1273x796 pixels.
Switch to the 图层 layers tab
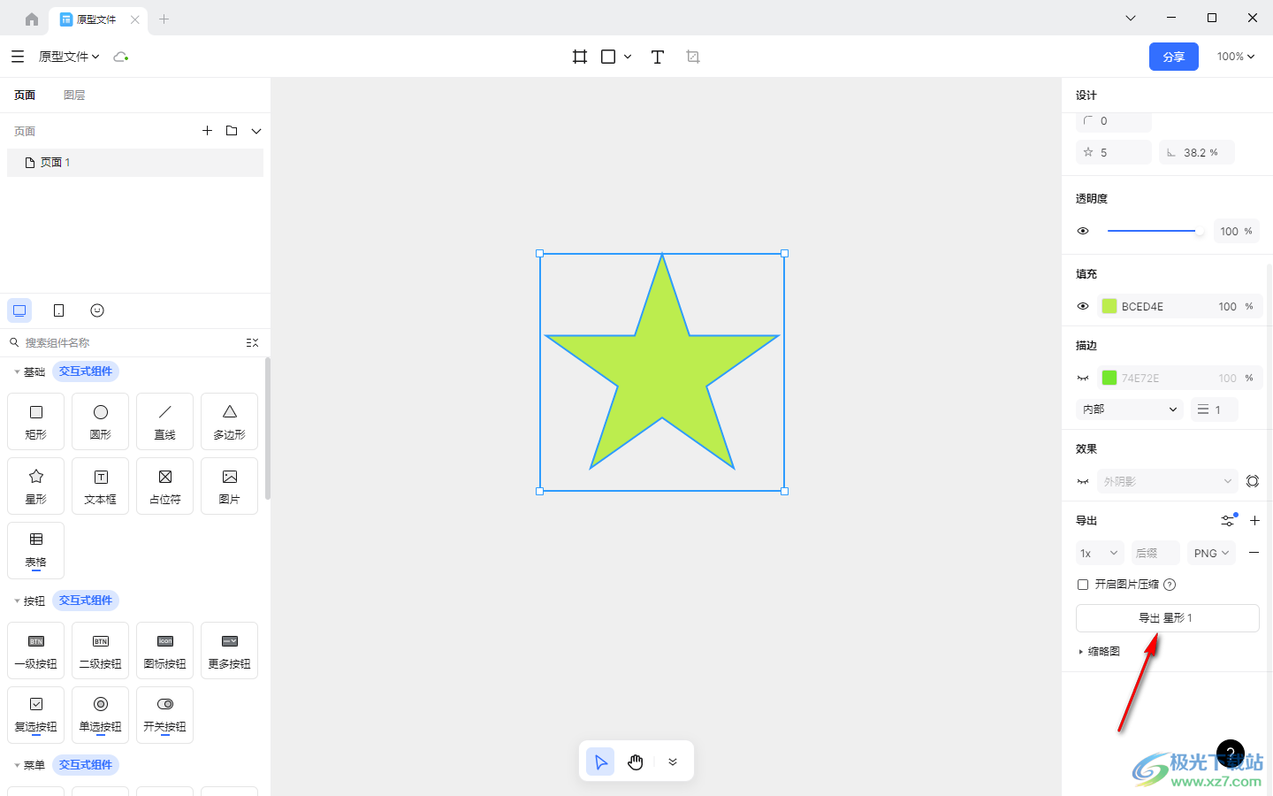pos(74,96)
